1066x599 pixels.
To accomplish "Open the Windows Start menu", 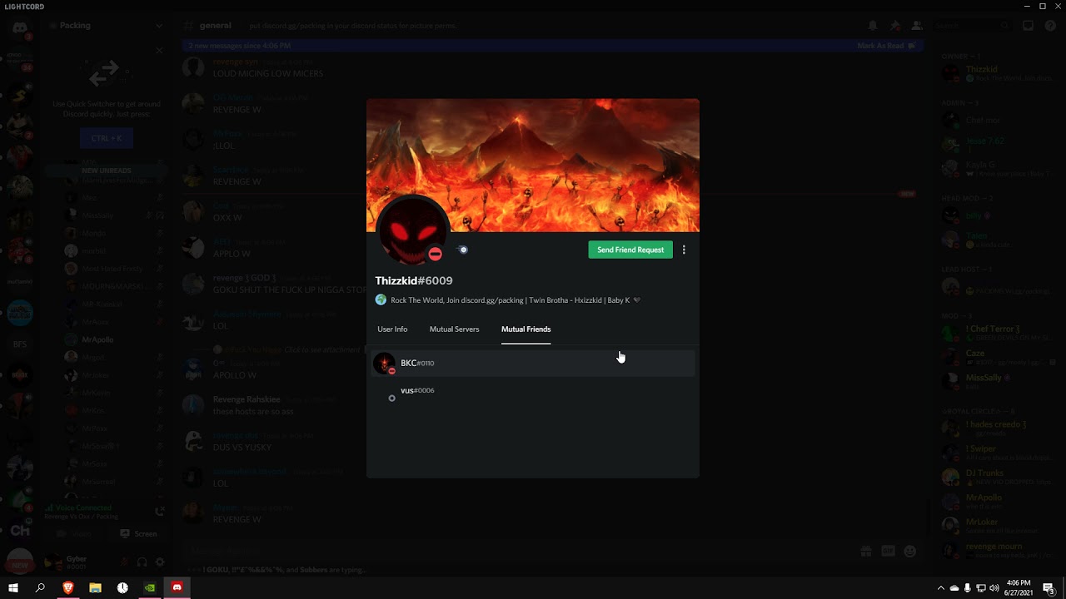I will pyautogui.click(x=13, y=587).
